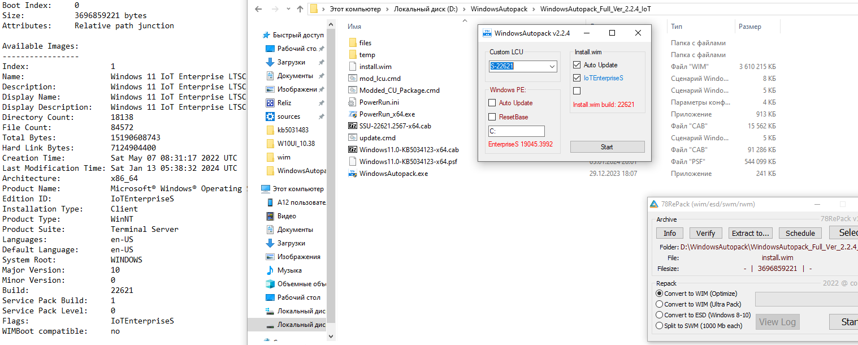Expand the breadcrumb chevron after WindowsAutopack

tap(535, 9)
